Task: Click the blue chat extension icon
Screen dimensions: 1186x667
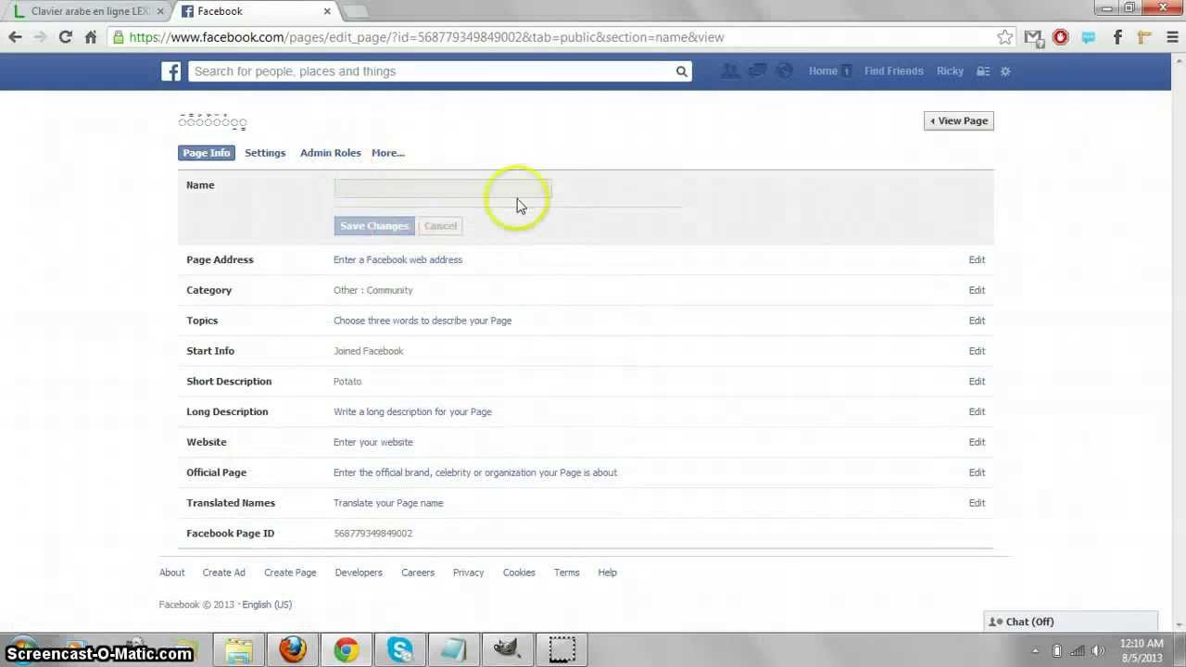Action: pyautogui.click(x=1089, y=37)
